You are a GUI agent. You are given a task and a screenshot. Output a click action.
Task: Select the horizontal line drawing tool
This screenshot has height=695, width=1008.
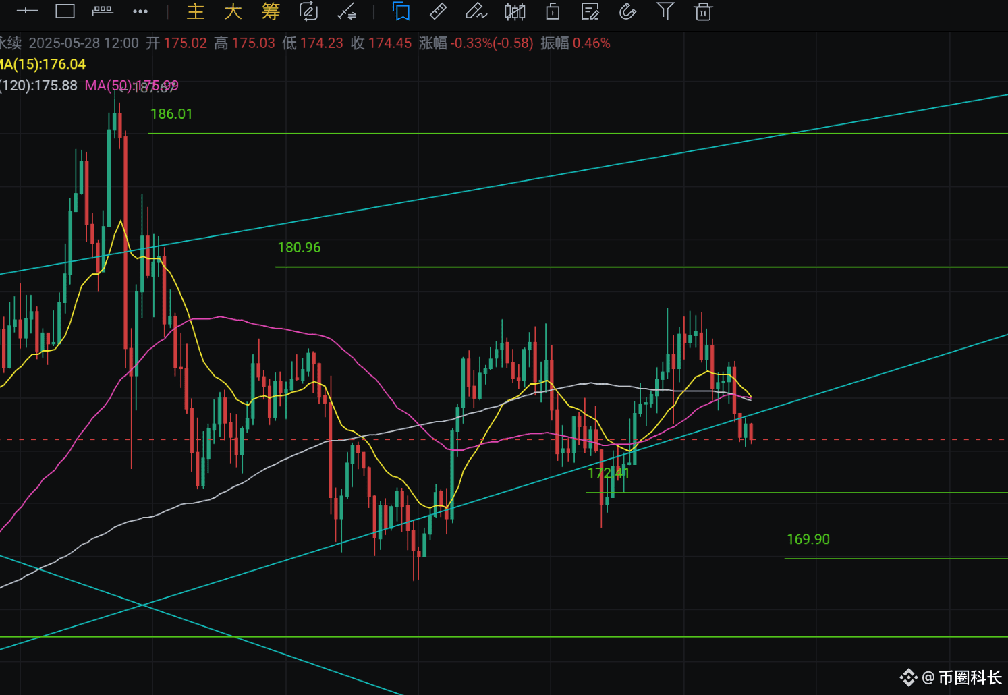27,11
